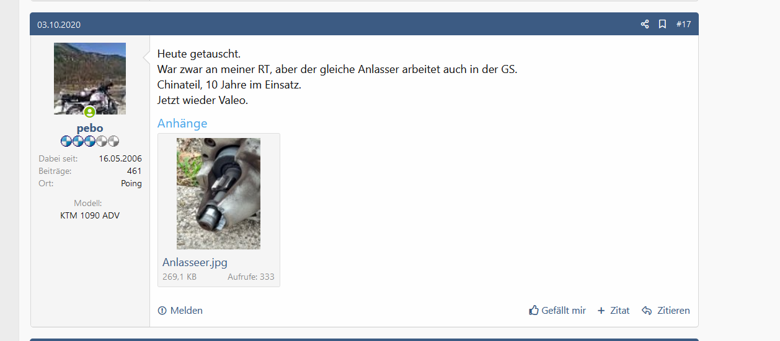View the starter motor attachment thumbnail
Screen dimensions: 780x341
(218, 194)
